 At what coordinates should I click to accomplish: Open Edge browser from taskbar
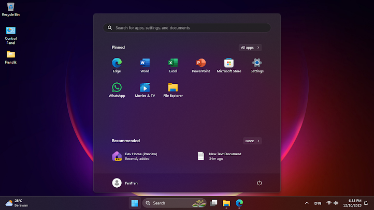239,203
